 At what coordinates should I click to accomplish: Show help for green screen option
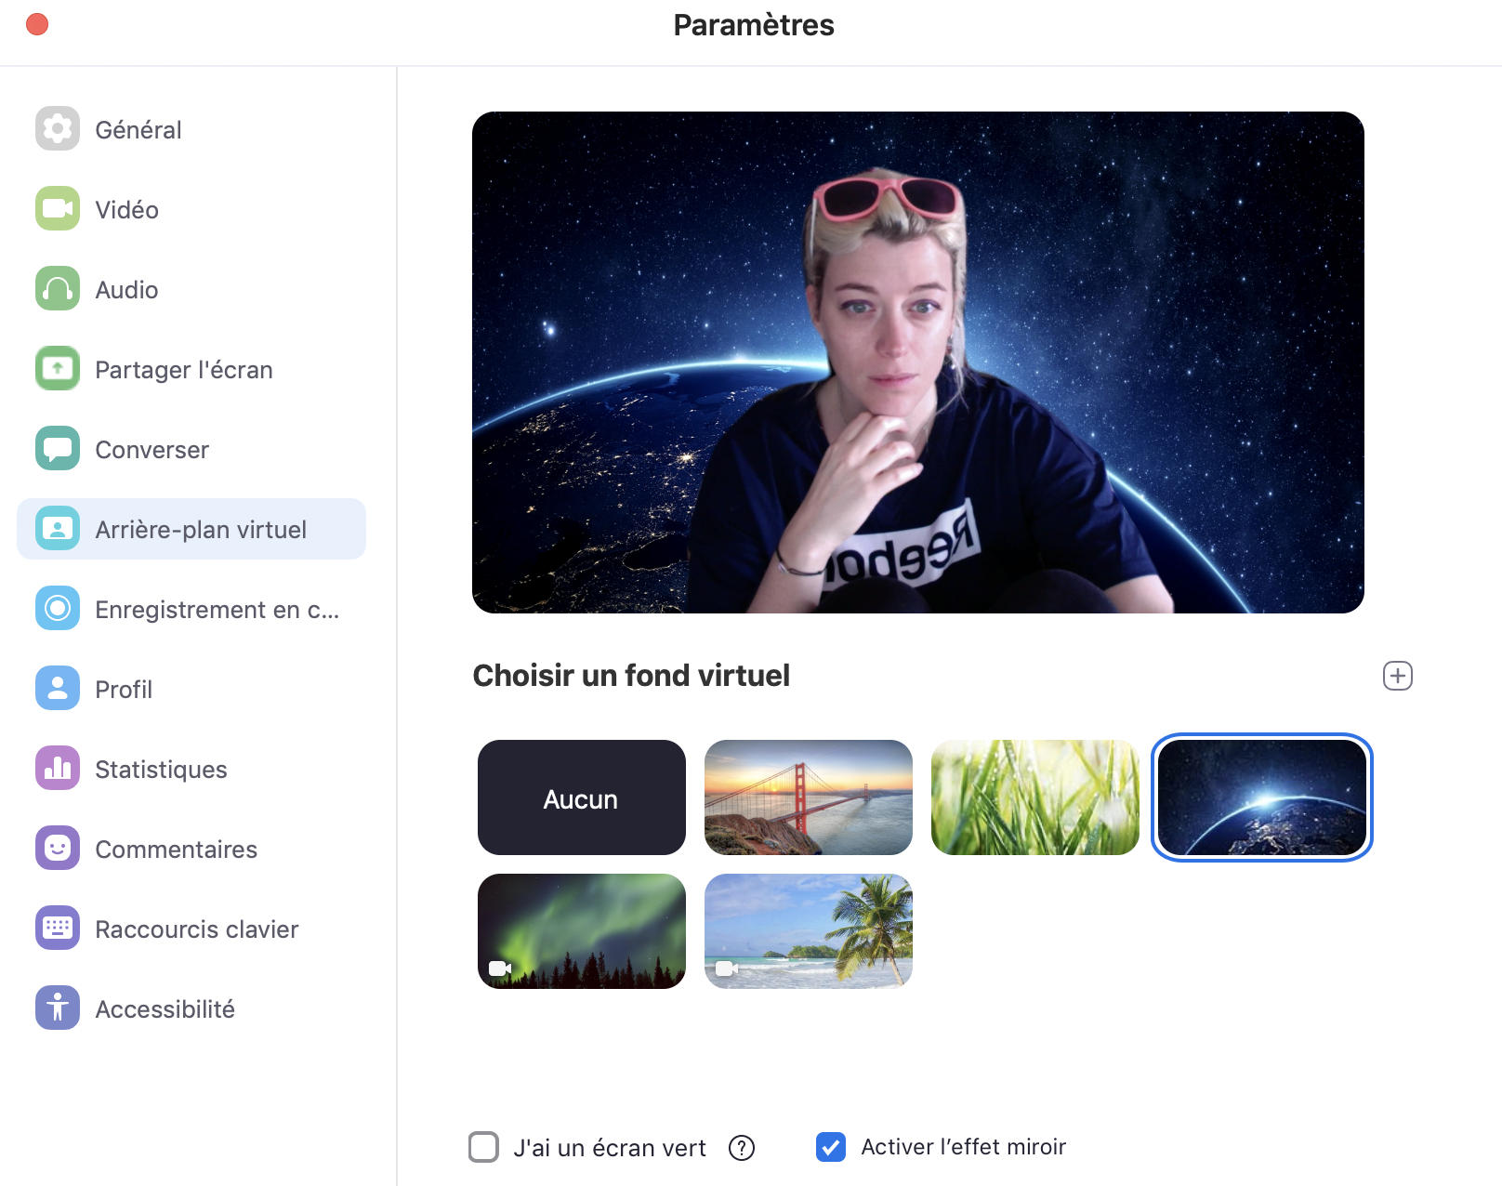(741, 1148)
